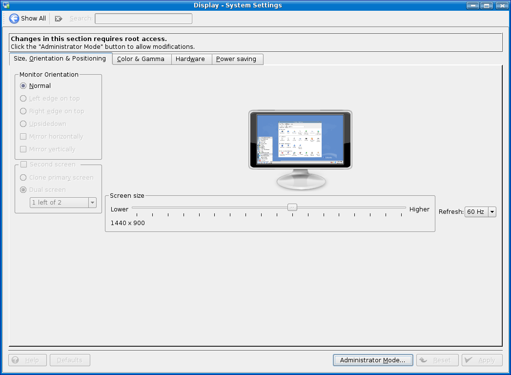Open the Refresh rate dropdown

point(491,212)
